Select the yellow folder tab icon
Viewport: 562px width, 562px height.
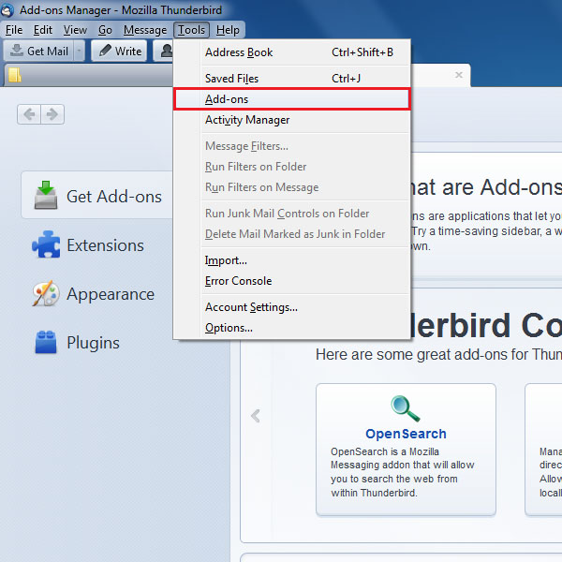(x=15, y=75)
